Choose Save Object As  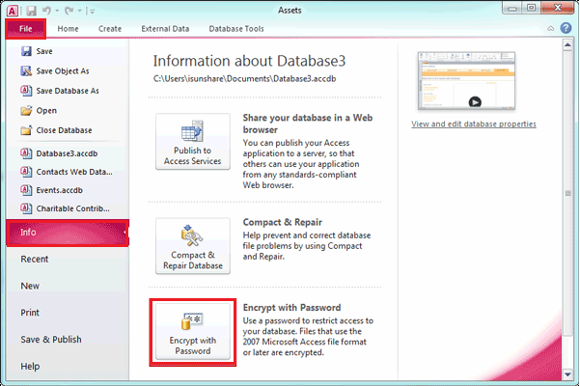click(63, 71)
